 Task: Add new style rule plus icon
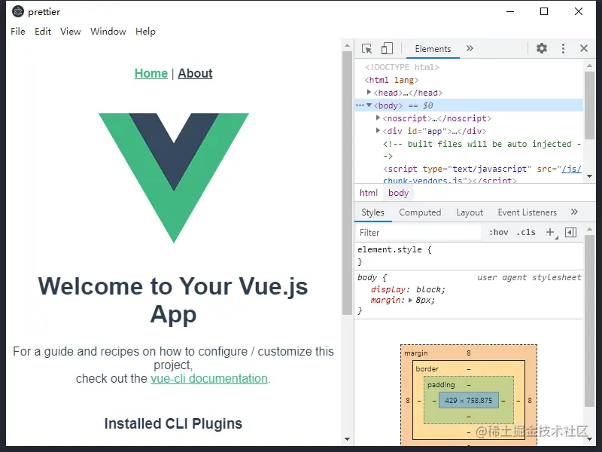(x=551, y=232)
